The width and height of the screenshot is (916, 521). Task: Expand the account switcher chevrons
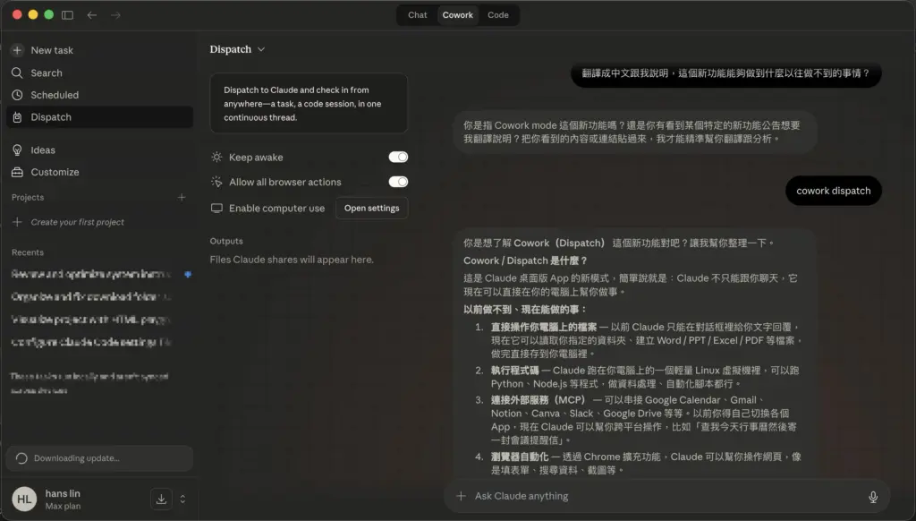[182, 499]
